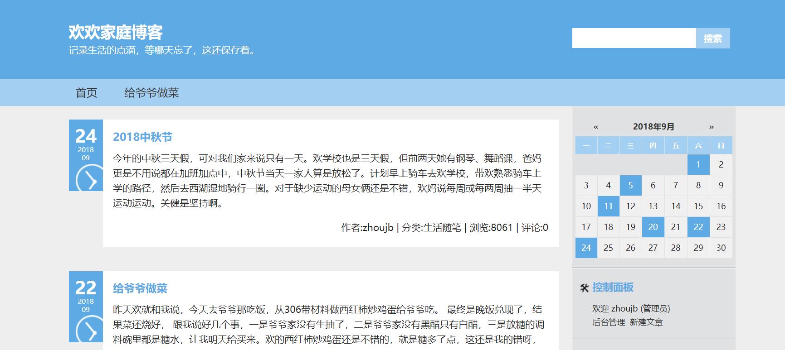This screenshot has width=785, height=350.
Task: Select highlighted calendar date 22
Action: click(698, 227)
